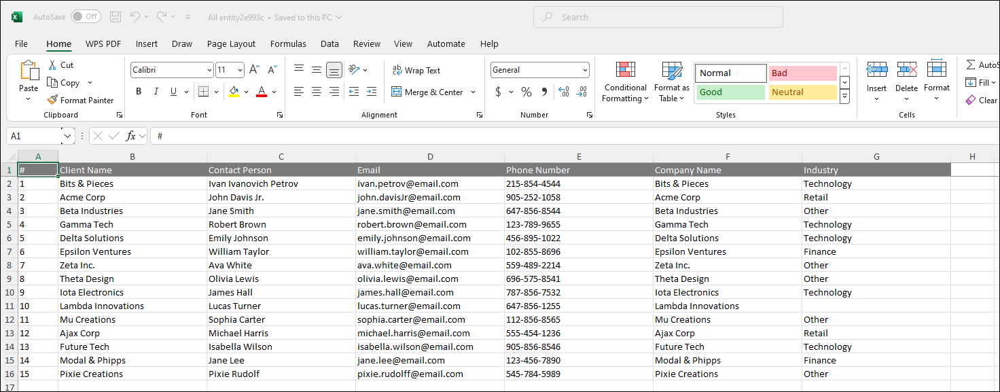
Task: Apply the Bad cell style
Action: (803, 73)
